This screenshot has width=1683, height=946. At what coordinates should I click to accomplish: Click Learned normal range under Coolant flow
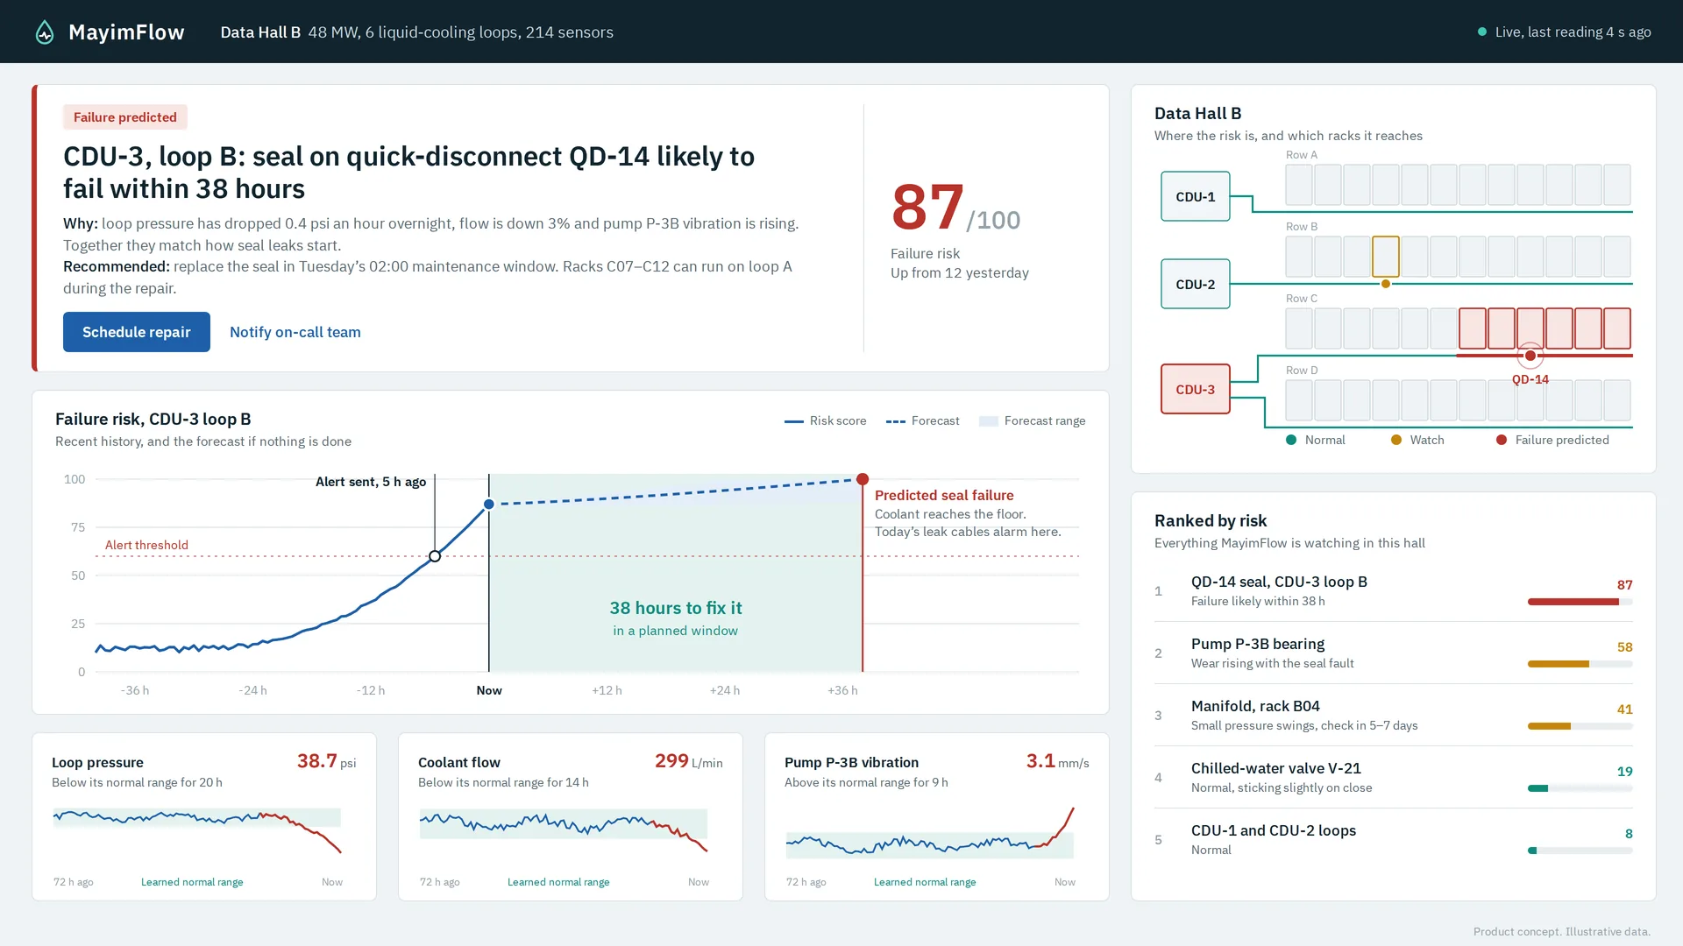pos(558,882)
